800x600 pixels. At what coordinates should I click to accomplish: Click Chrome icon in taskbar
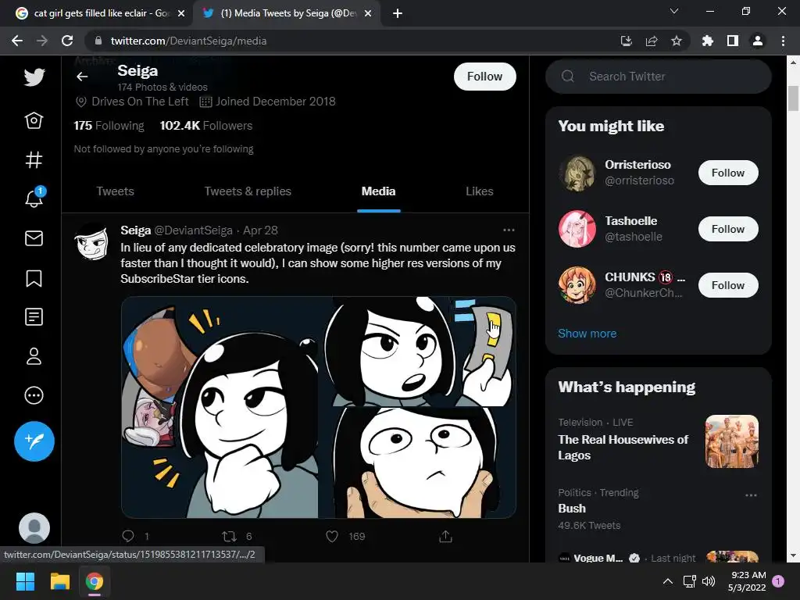point(95,581)
